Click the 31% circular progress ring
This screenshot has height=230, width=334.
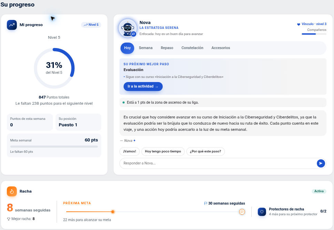pos(54,68)
